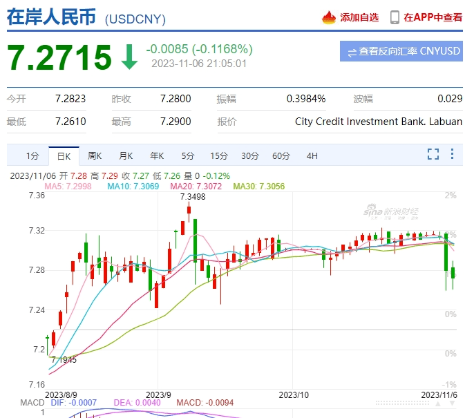Click the green down arrow beside price
This screenshot has width=474, height=418.
pos(129,57)
